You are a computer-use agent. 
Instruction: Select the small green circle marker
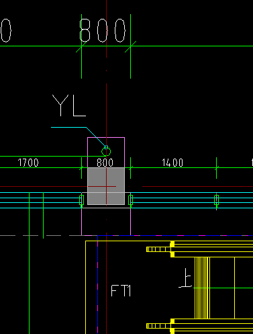(x=106, y=152)
